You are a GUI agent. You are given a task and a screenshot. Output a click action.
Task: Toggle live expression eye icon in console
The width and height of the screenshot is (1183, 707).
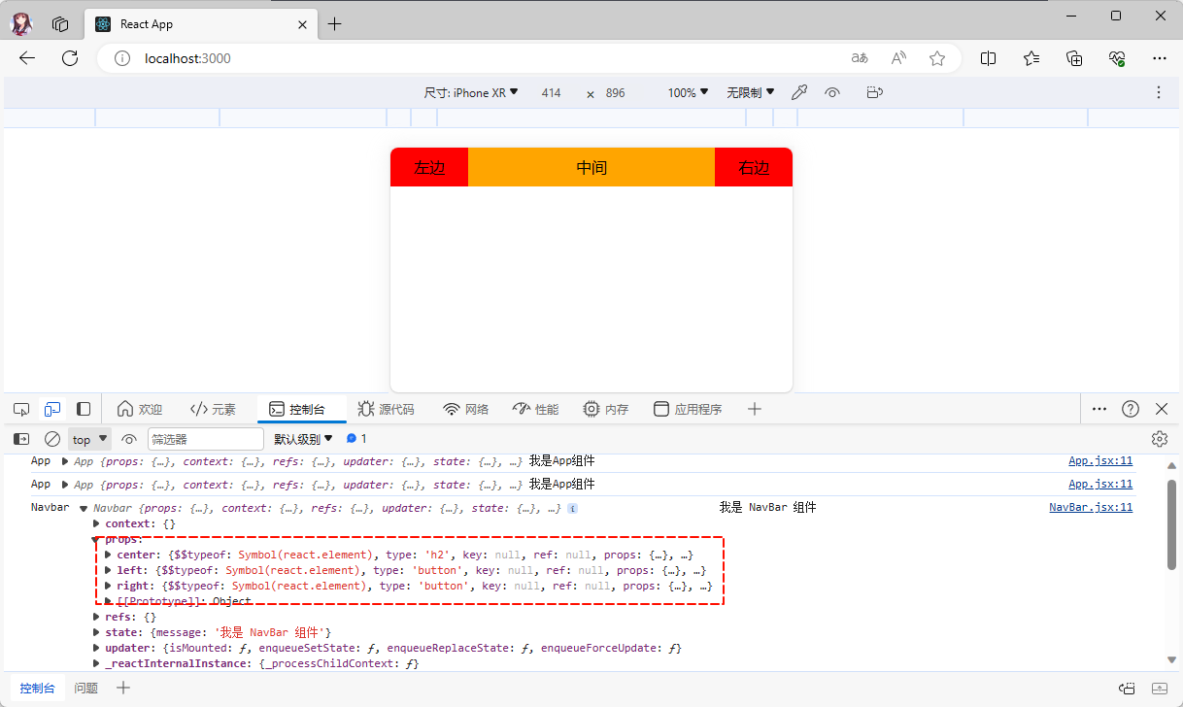click(129, 439)
